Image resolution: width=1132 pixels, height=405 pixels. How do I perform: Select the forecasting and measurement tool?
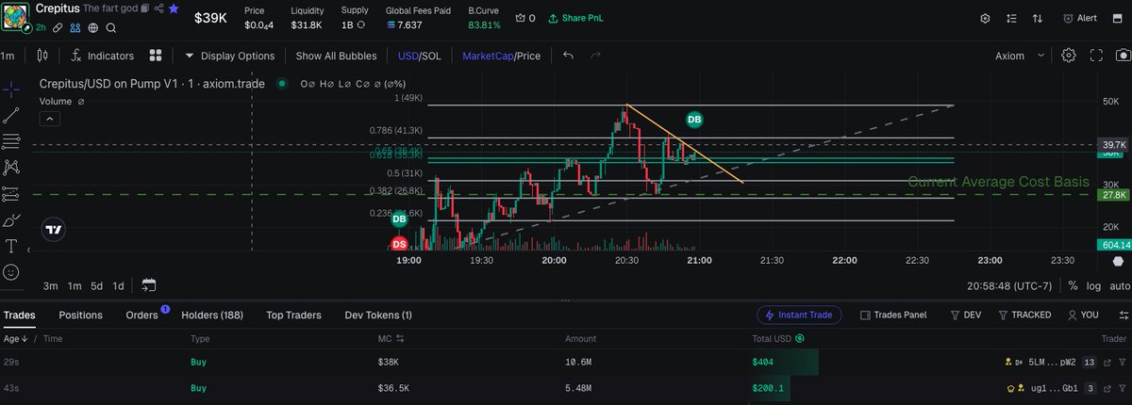pyautogui.click(x=11, y=194)
